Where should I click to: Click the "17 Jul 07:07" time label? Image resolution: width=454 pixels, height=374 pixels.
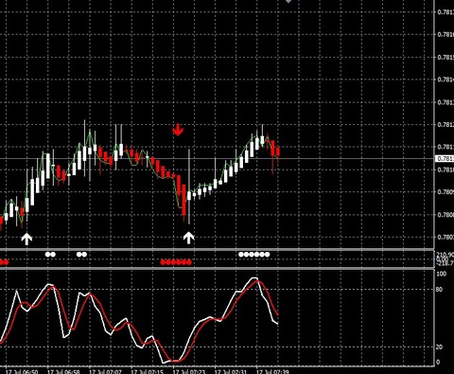click(105, 372)
